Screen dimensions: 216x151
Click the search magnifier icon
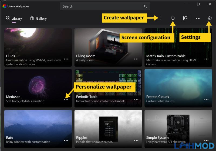(x=146, y=6)
